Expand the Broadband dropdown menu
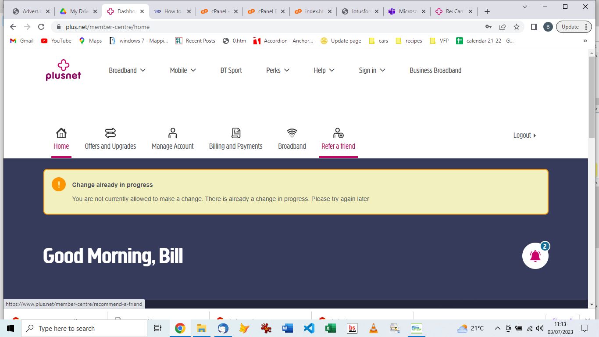599x337 pixels. pyautogui.click(x=127, y=70)
